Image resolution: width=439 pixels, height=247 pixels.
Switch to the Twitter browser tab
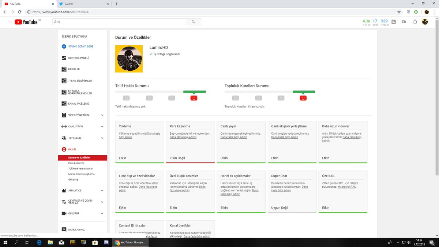tap(84, 4)
